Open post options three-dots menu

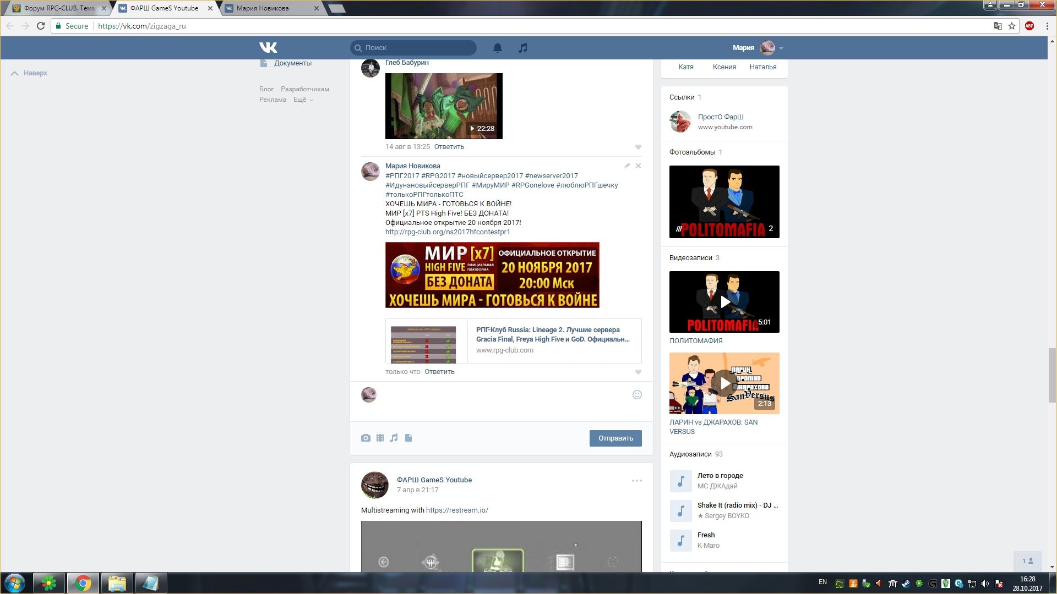tap(636, 481)
